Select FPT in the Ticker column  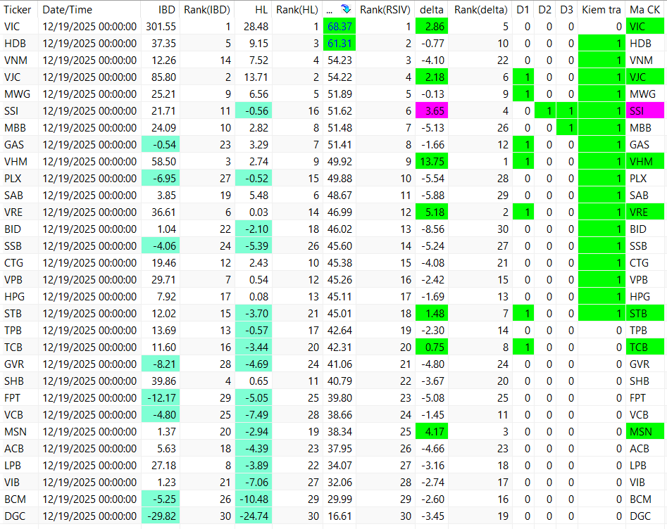(13, 397)
